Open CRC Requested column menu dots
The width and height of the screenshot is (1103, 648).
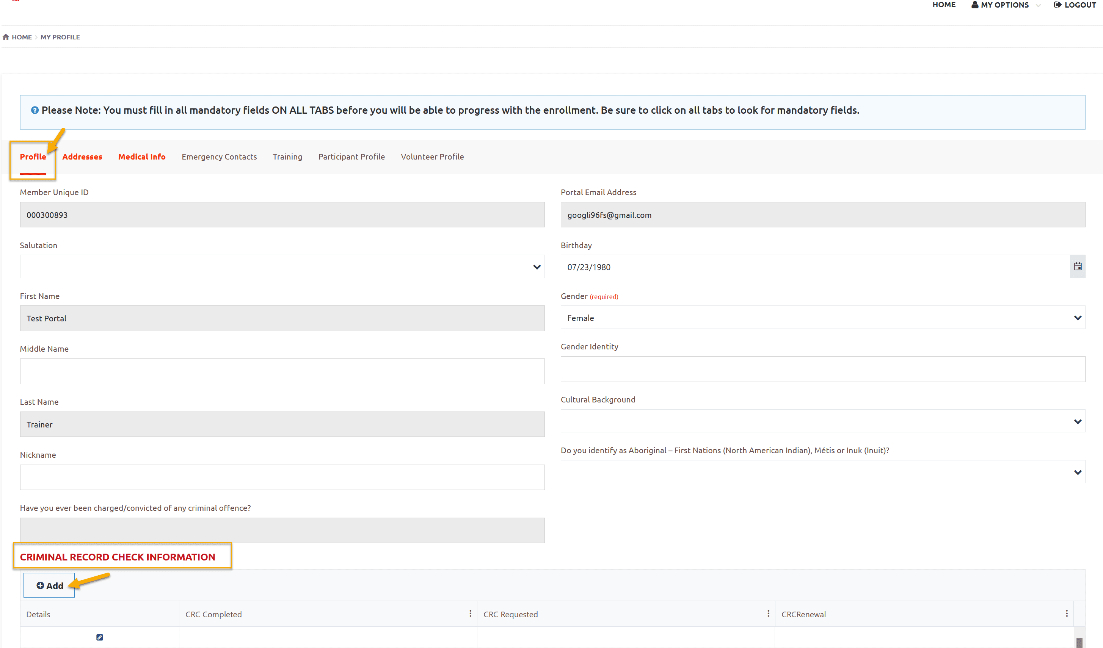click(768, 614)
